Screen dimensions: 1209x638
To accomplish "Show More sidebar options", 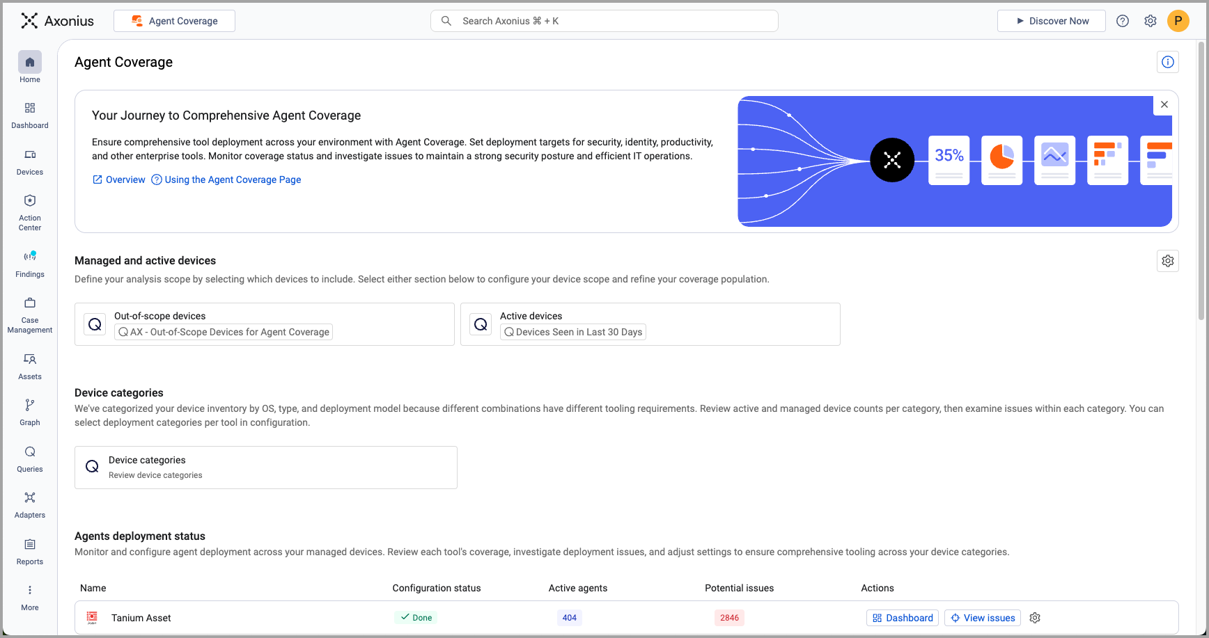I will click(x=30, y=598).
